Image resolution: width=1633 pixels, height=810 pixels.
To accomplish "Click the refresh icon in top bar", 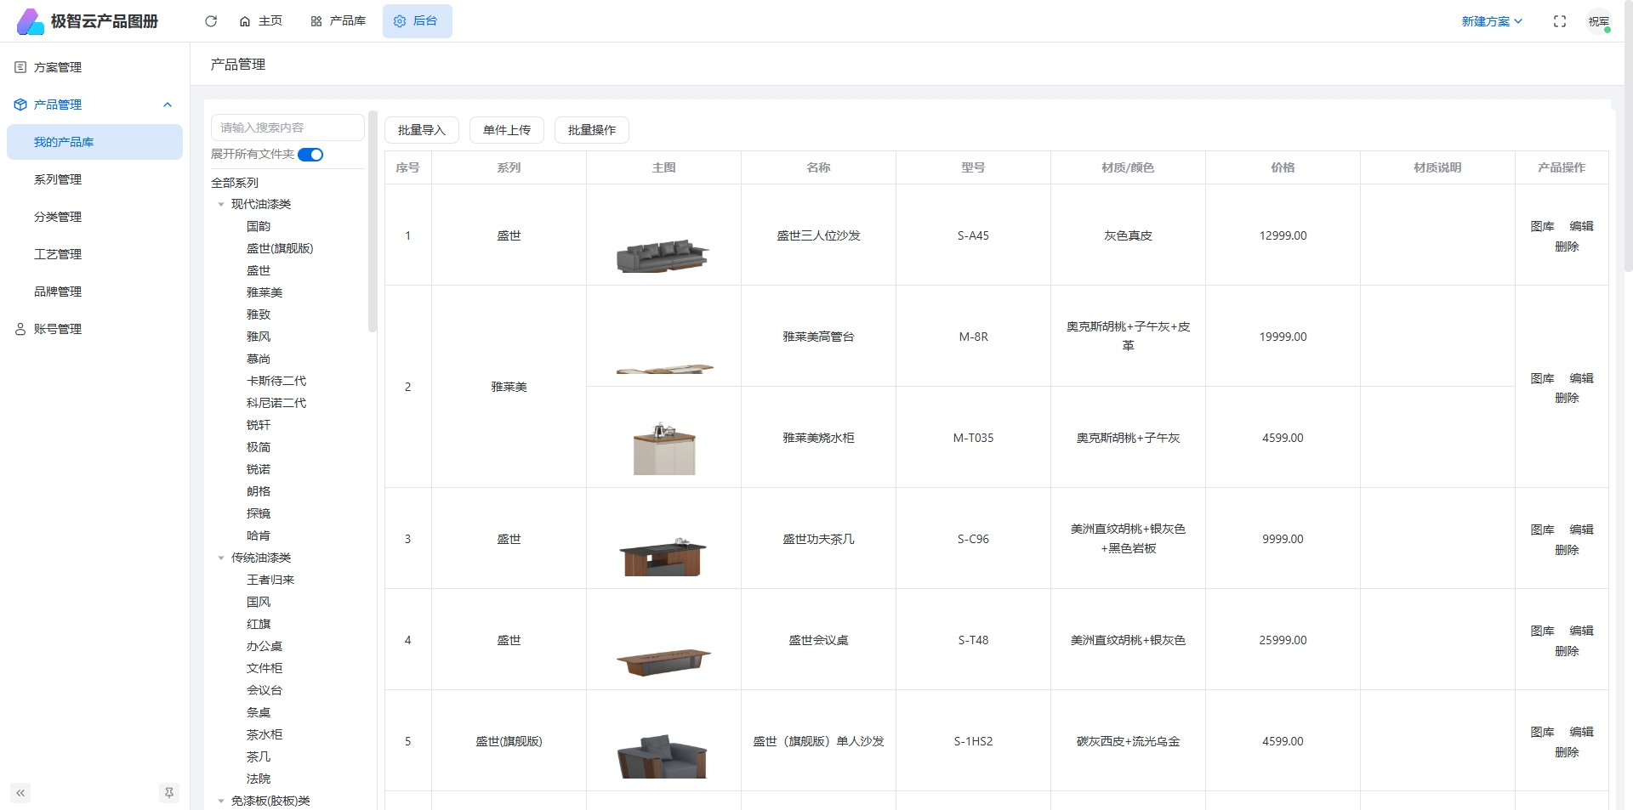I will click(x=211, y=21).
